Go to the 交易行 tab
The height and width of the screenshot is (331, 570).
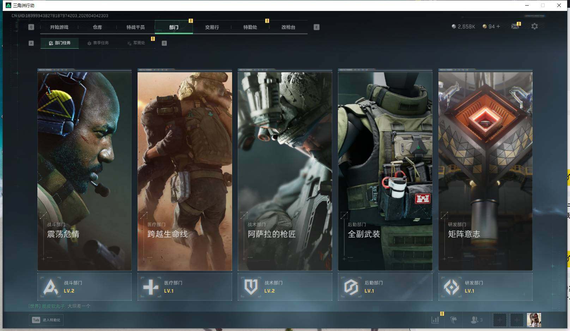212,27
